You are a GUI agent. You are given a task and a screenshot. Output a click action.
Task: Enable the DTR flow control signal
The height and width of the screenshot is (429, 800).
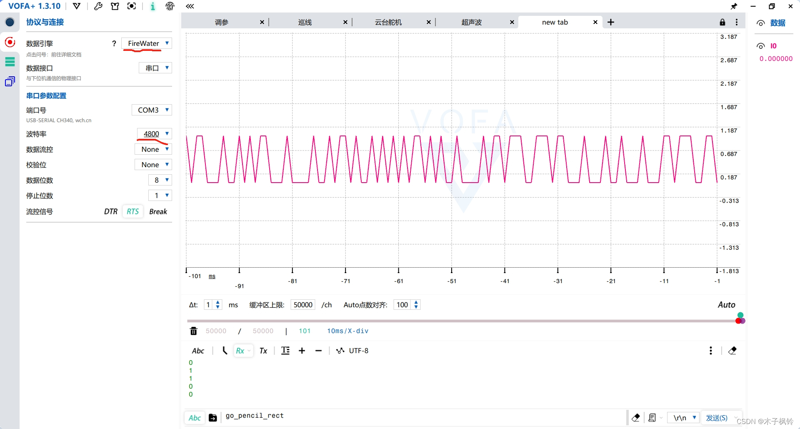point(110,211)
